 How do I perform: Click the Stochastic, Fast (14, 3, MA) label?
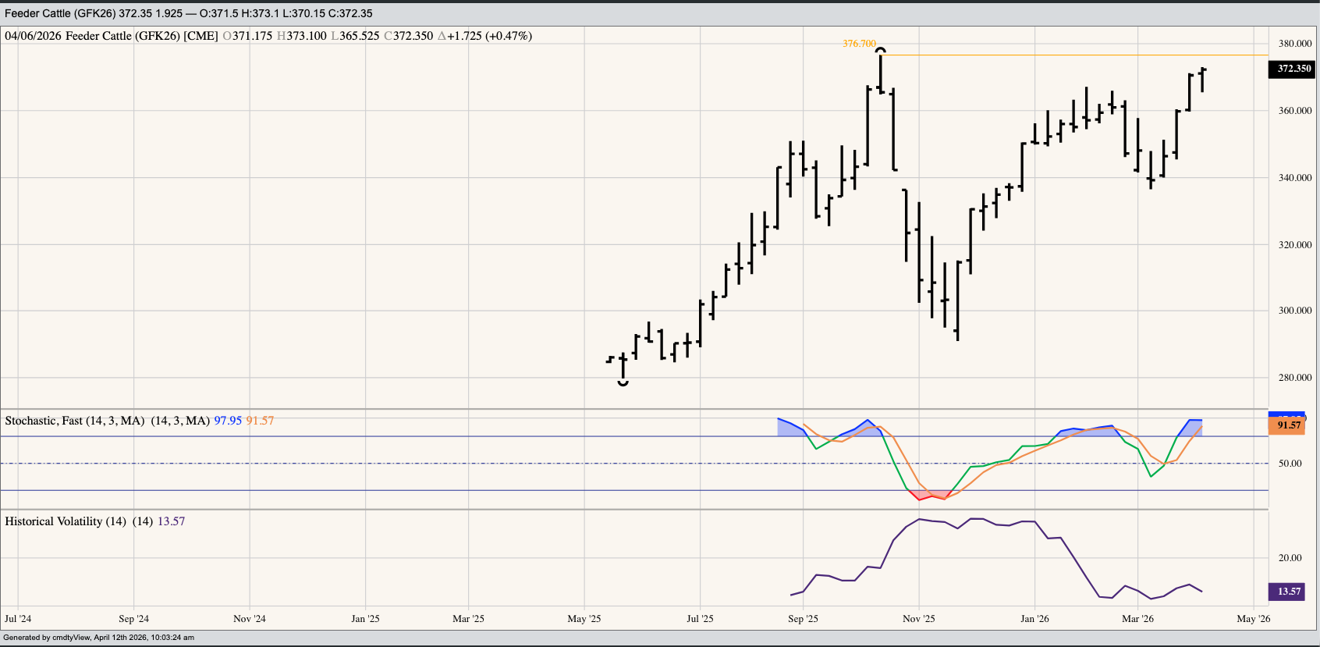click(75, 421)
